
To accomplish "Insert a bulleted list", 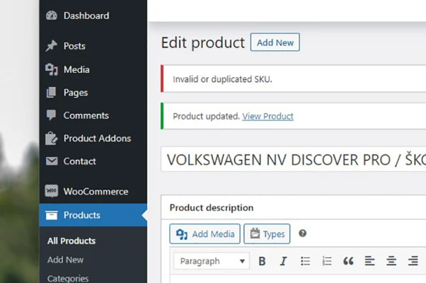I will pos(306,261).
